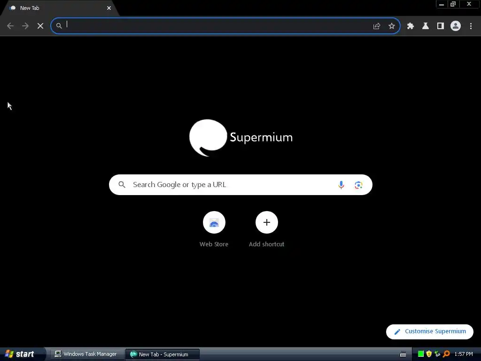Minimize the Supermium window
This screenshot has height=361, width=481.
click(x=442, y=4)
